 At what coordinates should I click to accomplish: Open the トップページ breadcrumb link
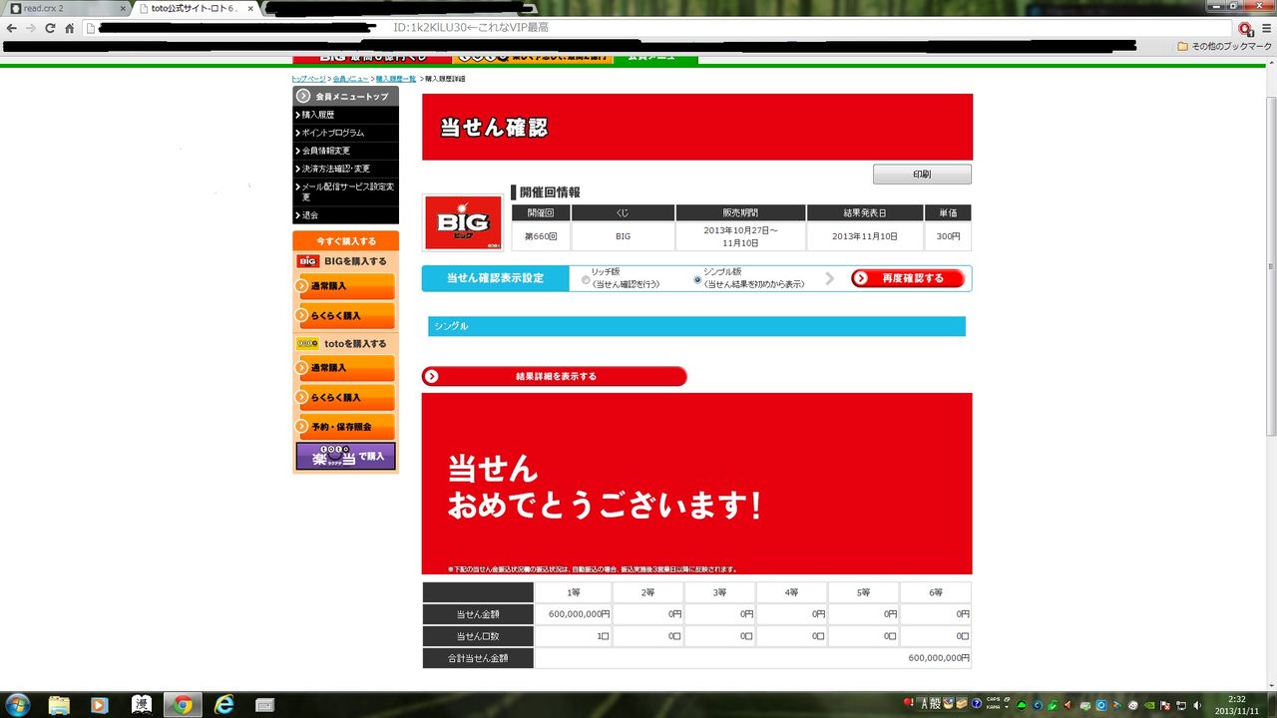pyautogui.click(x=308, y=78)
